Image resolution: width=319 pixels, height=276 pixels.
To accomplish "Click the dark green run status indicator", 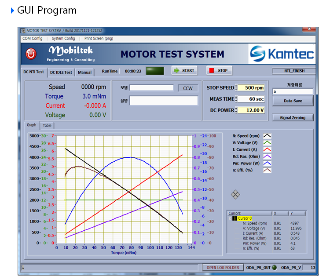I will [155, 71].
